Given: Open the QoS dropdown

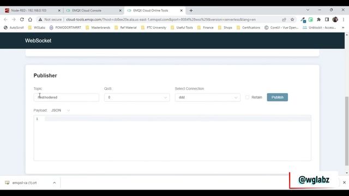Looking at the screenshot, I should coord(137,97).
